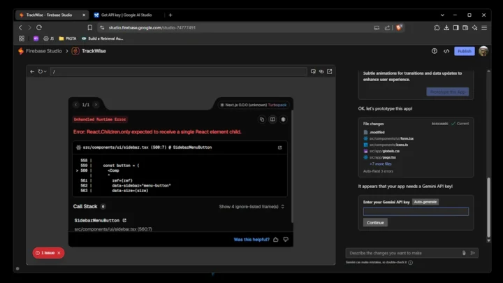Click thumbs up on 'Was this helpful?'

276,239
